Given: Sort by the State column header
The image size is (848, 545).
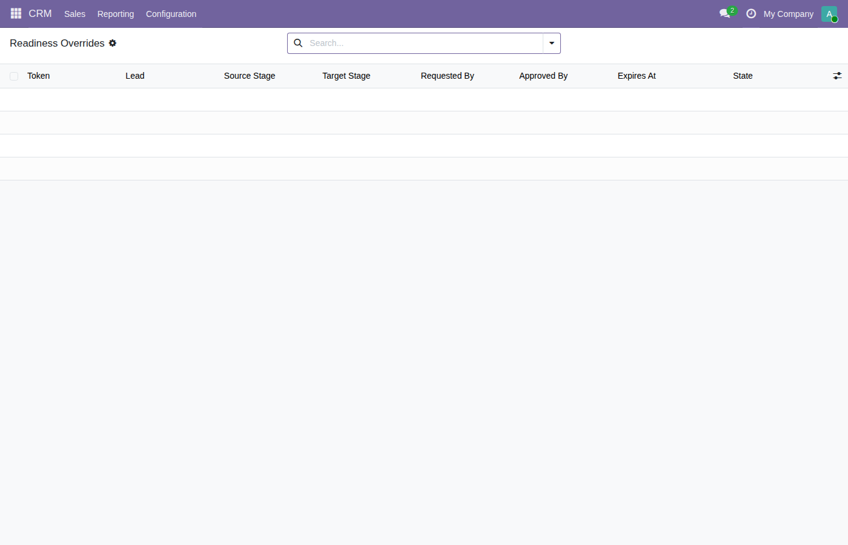Looking at the screenshot, I should pos(743,76).
